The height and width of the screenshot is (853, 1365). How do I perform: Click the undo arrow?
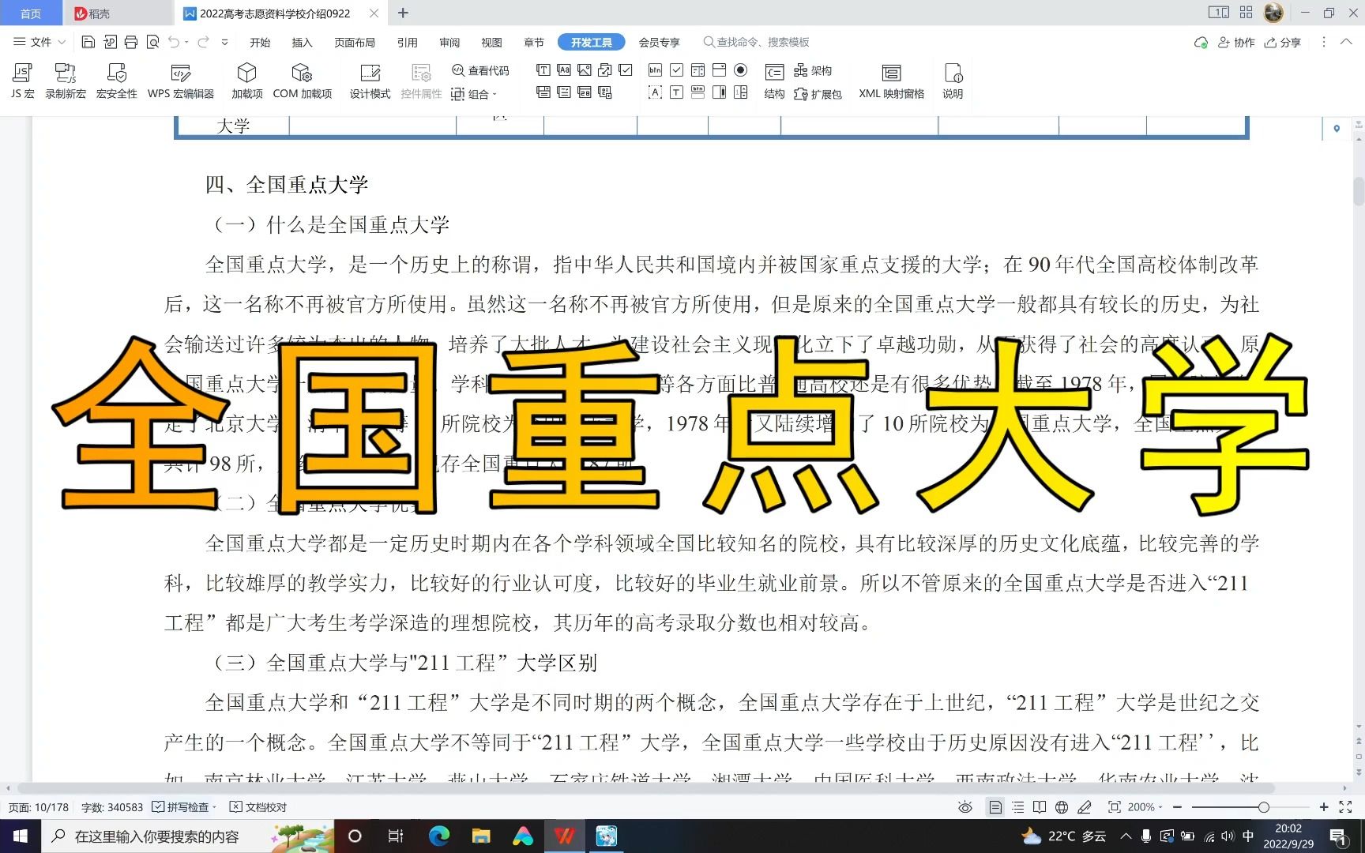click(174, 42)
